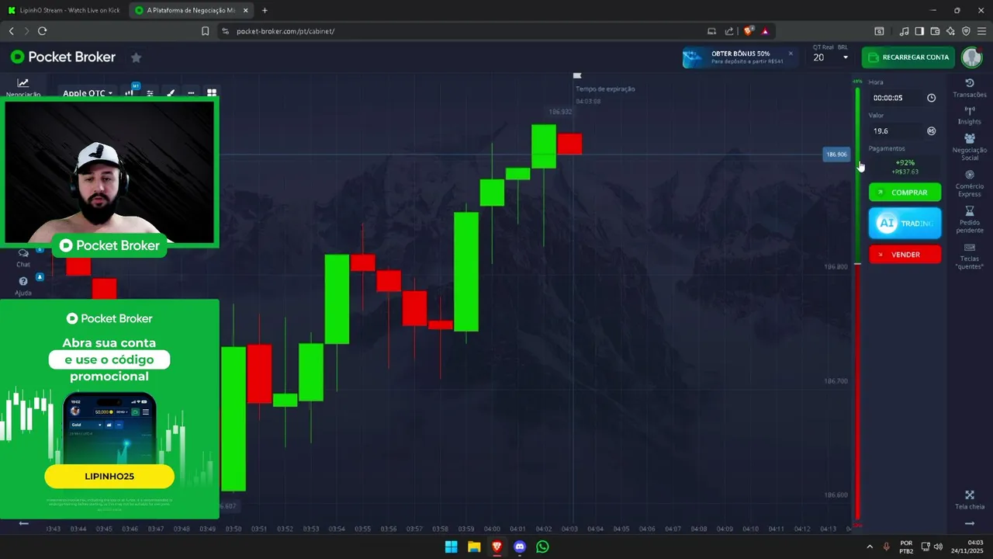Open Teclas quentes keyboard icon

click(970, 248)
